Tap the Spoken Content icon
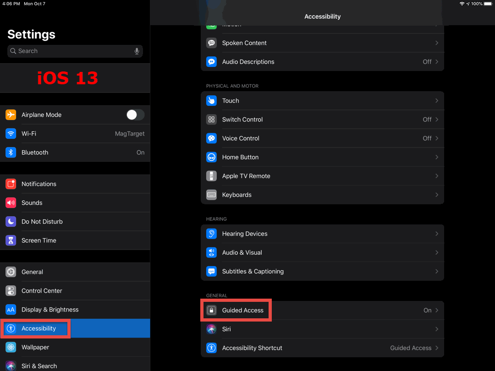 click(x=211, y=43)
